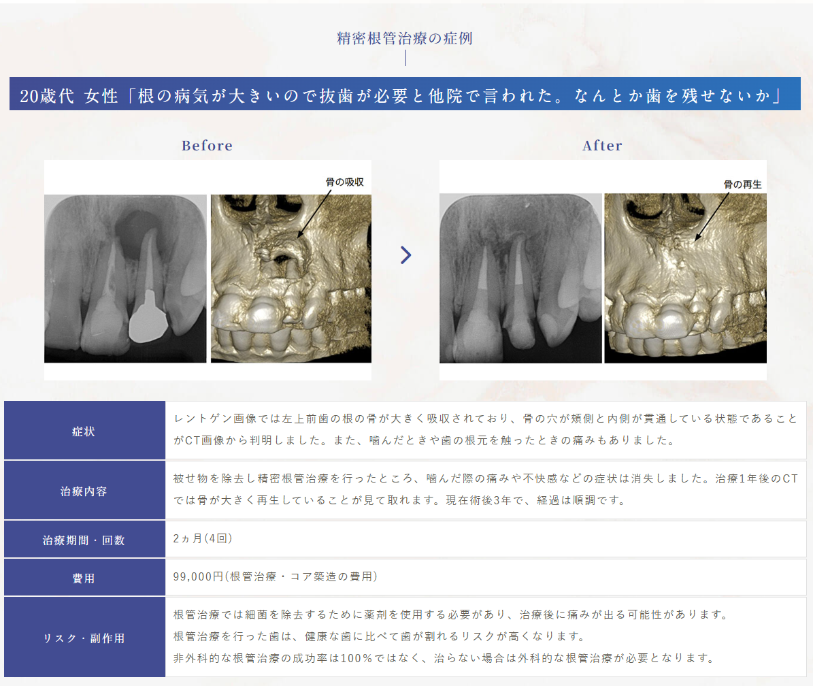The image size is (813, 686).
Task: Click the After heading
Action: (602, 146)
